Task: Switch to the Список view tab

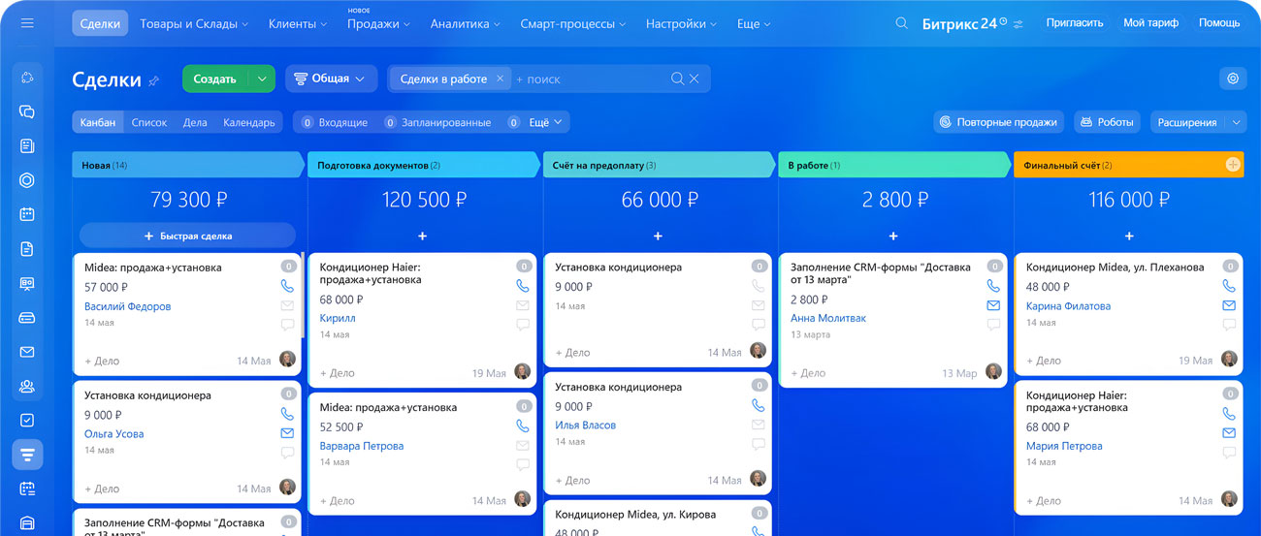Action: 149,122
